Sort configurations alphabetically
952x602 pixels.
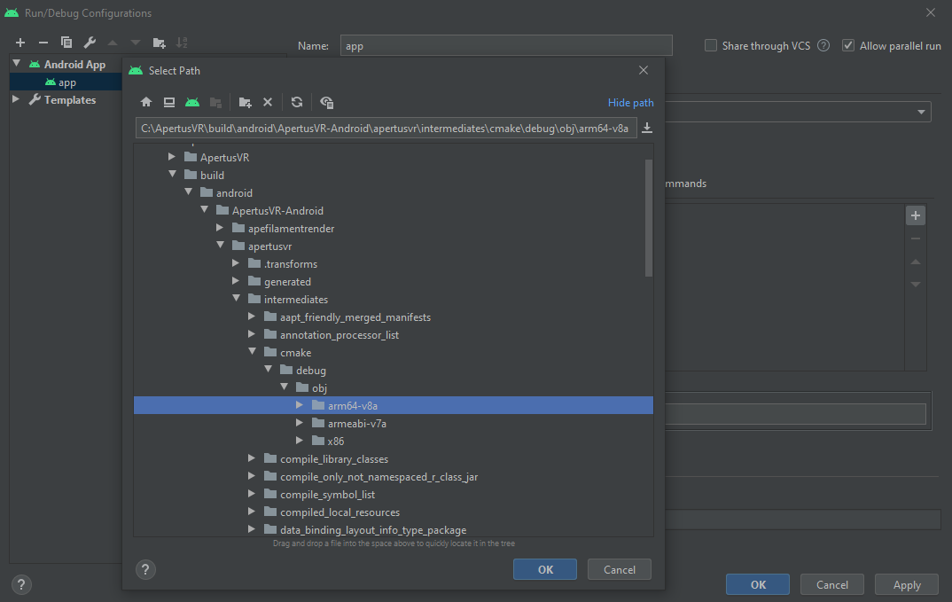(182, 43)
